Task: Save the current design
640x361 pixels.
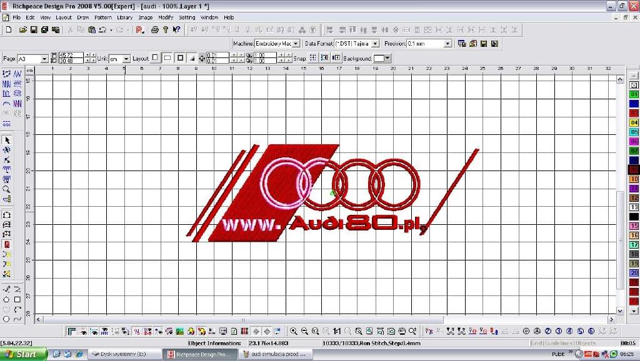Action: pos(34,30)
